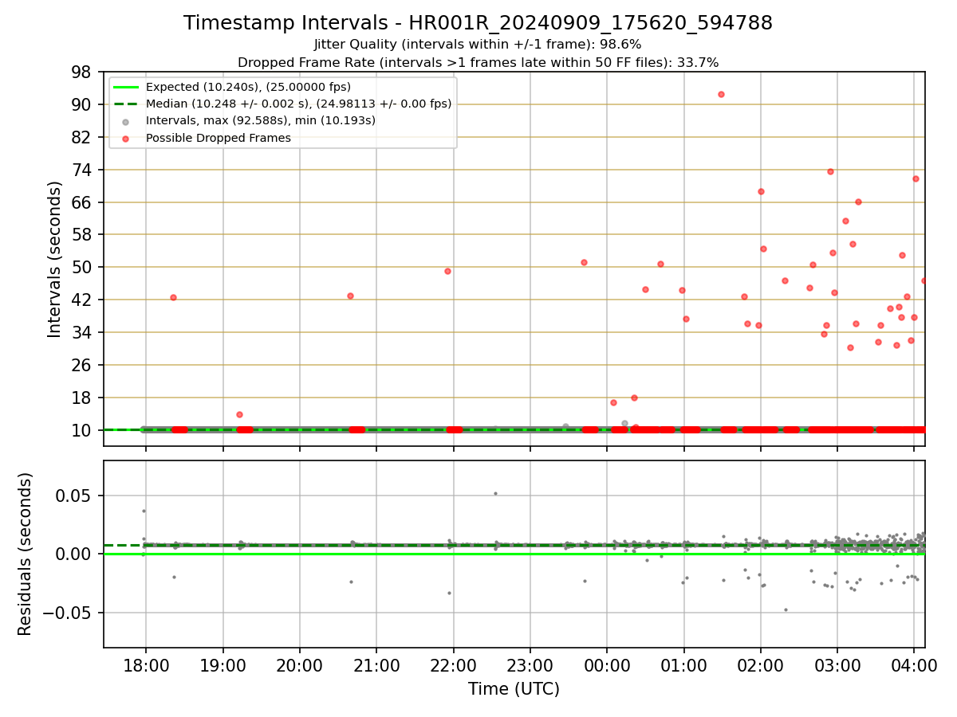Click the 'Median (10.248 +/- 0.002 s)' legend entry
Image resolution: width=957 pixels, height=717 pixels.
(x=298, y=104)
